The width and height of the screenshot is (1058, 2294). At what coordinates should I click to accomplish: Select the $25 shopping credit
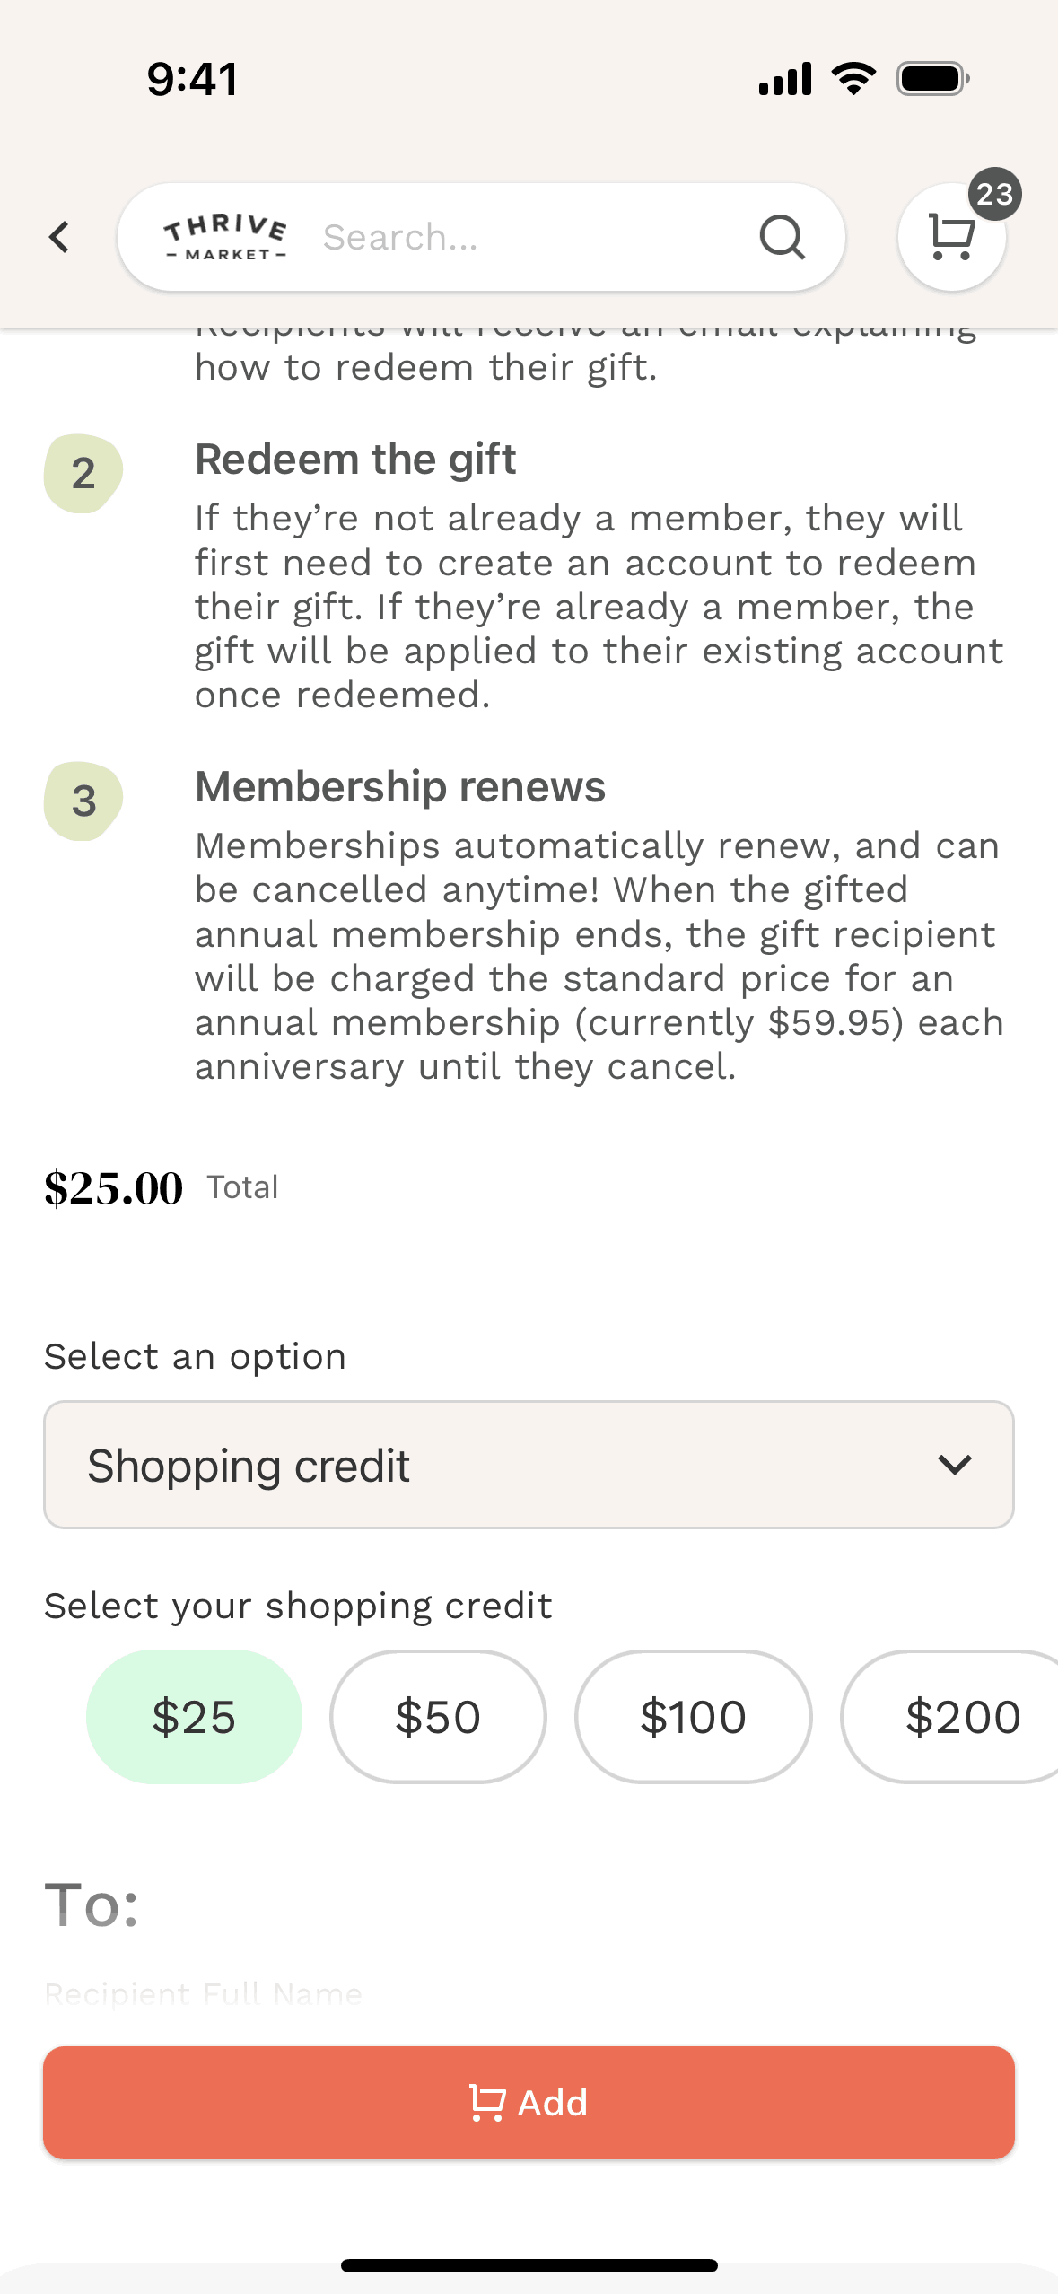coord(194,1717)
